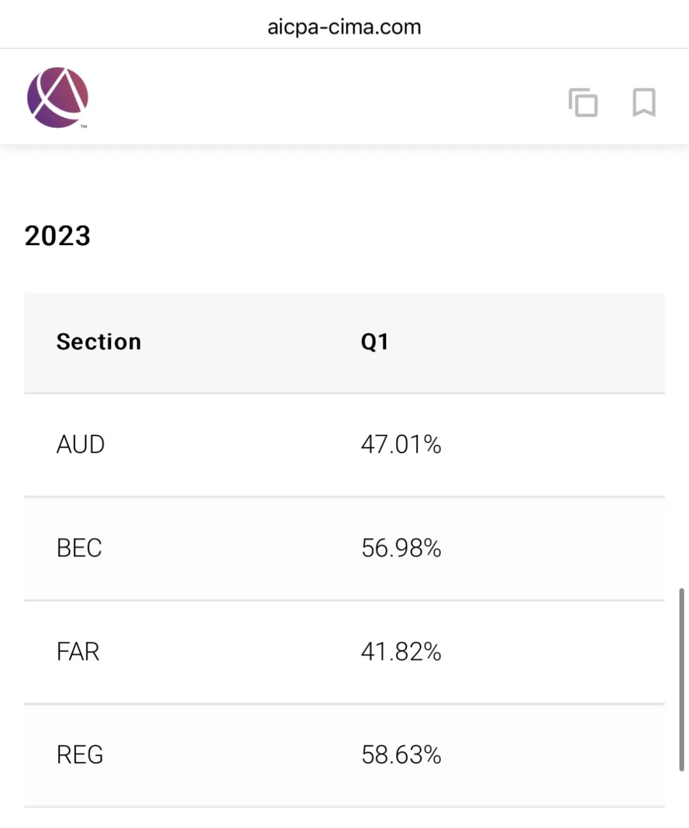Click the 41.82% FAR pass rate
689x828 pixels.
pyautogui.click(x=401, y=652)
